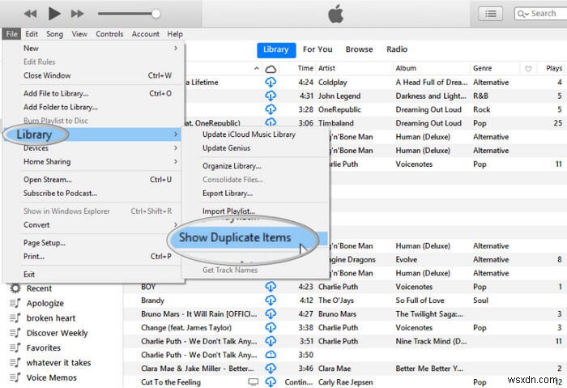Click cloud download for Clara Mae track
567x388 pixels.
pos(271,369)
